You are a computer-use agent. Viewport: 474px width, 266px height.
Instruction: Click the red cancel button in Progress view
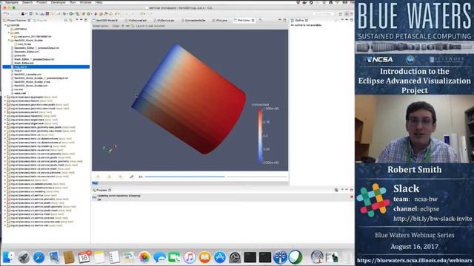352,197
